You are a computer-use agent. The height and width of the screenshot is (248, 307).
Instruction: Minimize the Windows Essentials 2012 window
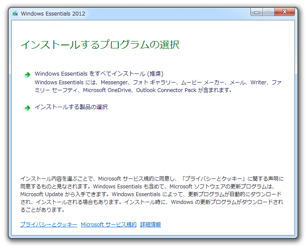257,12
